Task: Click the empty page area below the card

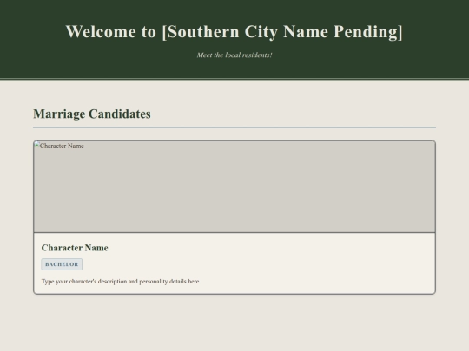Action: click(x=234, y=322)
